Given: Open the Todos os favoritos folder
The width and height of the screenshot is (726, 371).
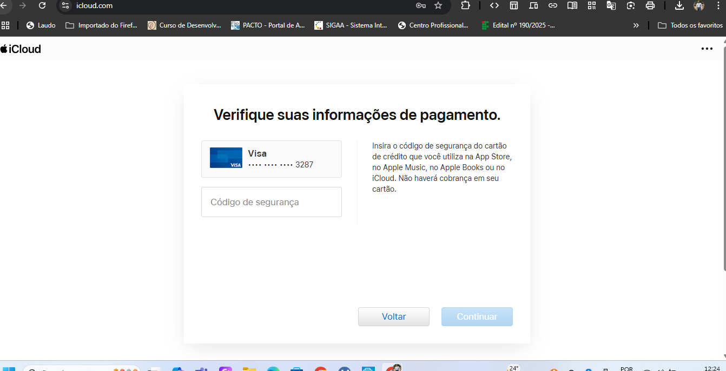Looking at the screenshot, I should coord(690,25).
